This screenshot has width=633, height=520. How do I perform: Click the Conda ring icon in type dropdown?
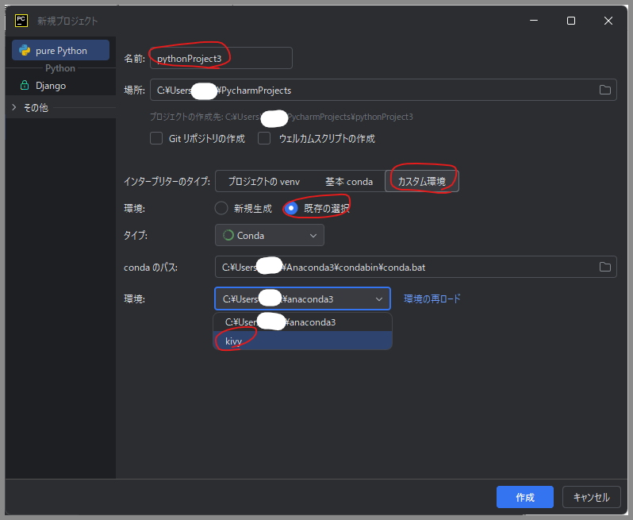(x=228, y=235)
